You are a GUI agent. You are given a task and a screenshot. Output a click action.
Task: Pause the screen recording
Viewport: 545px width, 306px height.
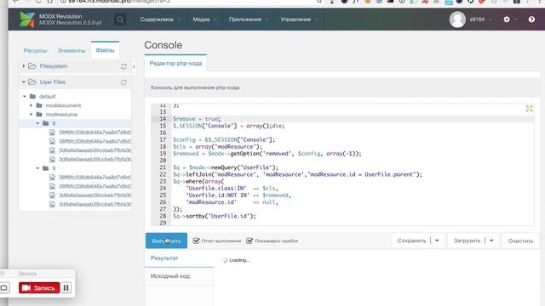point(66,287)
